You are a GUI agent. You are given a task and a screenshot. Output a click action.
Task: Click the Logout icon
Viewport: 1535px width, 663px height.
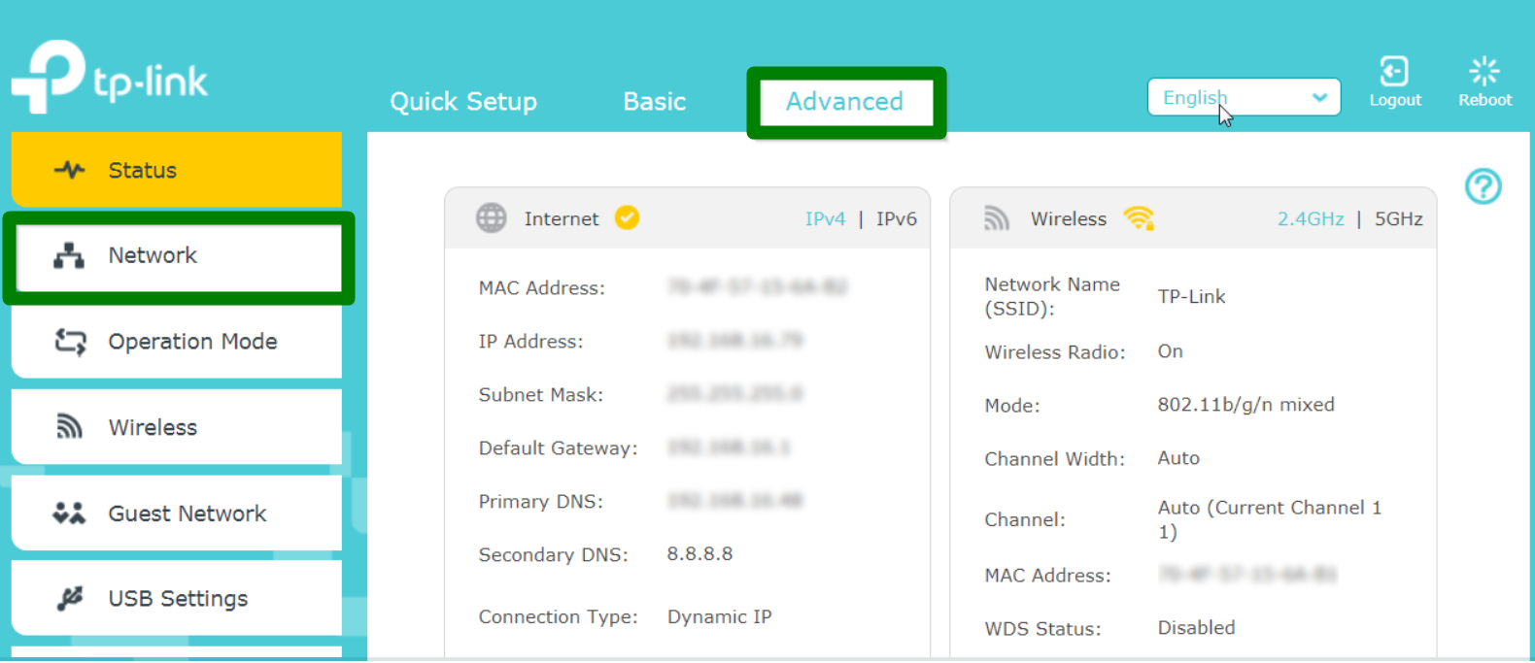(1394, 71)
